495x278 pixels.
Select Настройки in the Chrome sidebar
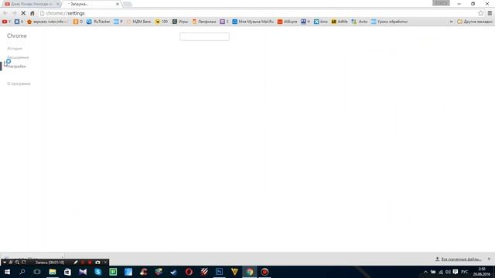pyautogui.click(x=17, y=66)
